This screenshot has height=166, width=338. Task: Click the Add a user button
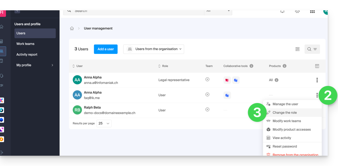106,49
